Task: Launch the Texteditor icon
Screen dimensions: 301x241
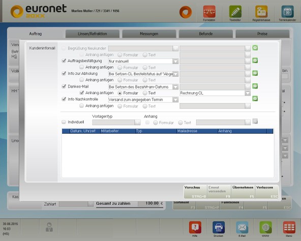Action: coord(235,12)
